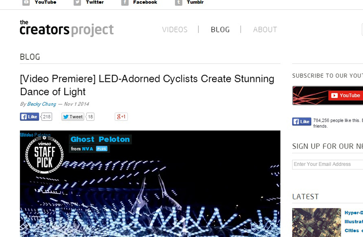Click the Facebook icon in top bar

[125, 3]
